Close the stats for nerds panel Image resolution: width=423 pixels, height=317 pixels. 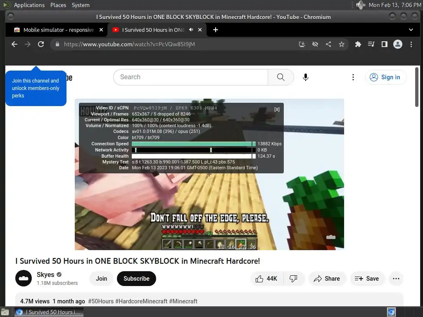(277, 109)
